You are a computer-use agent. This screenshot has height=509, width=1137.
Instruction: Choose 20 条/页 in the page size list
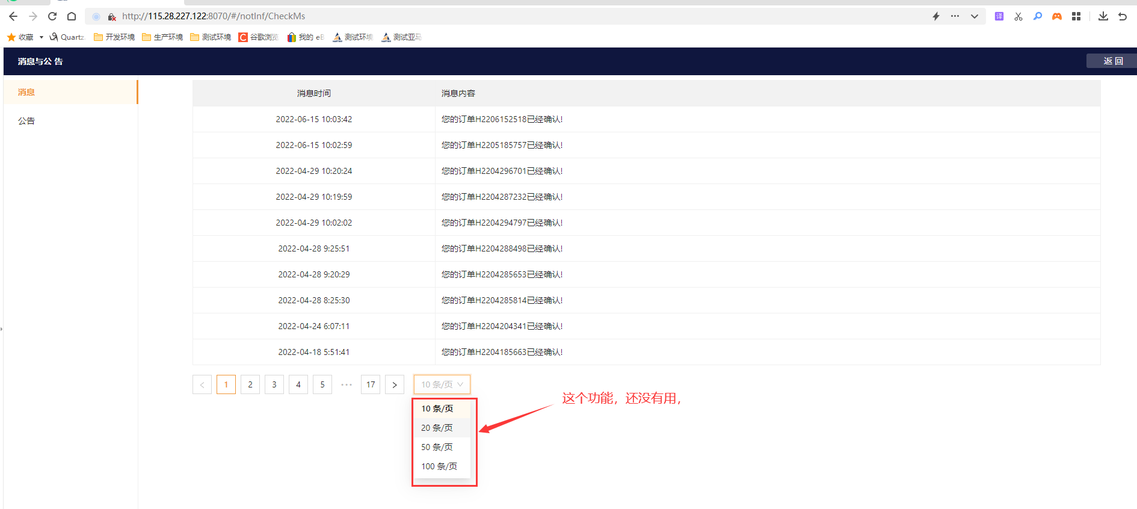click(x=442, y=428)
